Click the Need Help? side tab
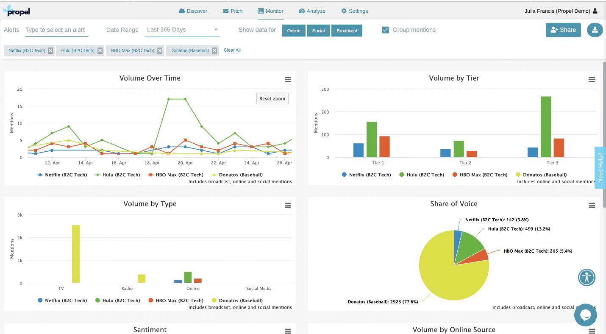 point(600,168)
